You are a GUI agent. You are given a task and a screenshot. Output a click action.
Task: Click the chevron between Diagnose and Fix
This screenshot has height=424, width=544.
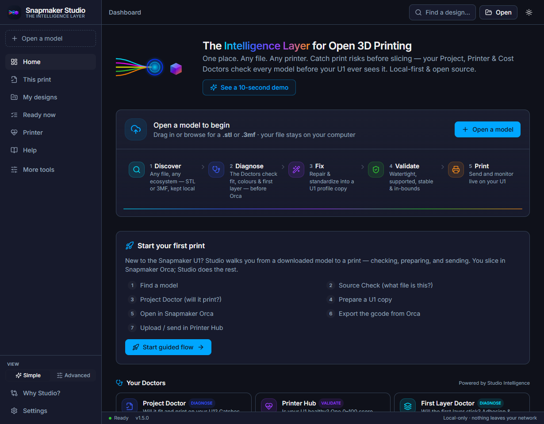click(283, 167)
